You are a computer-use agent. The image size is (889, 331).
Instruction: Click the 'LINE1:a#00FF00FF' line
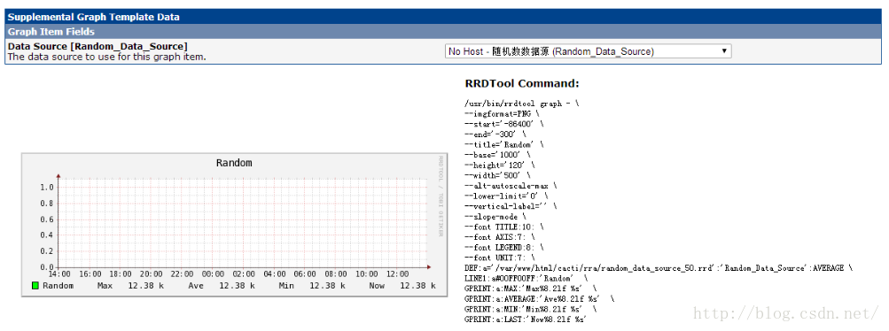click(526, 279)
